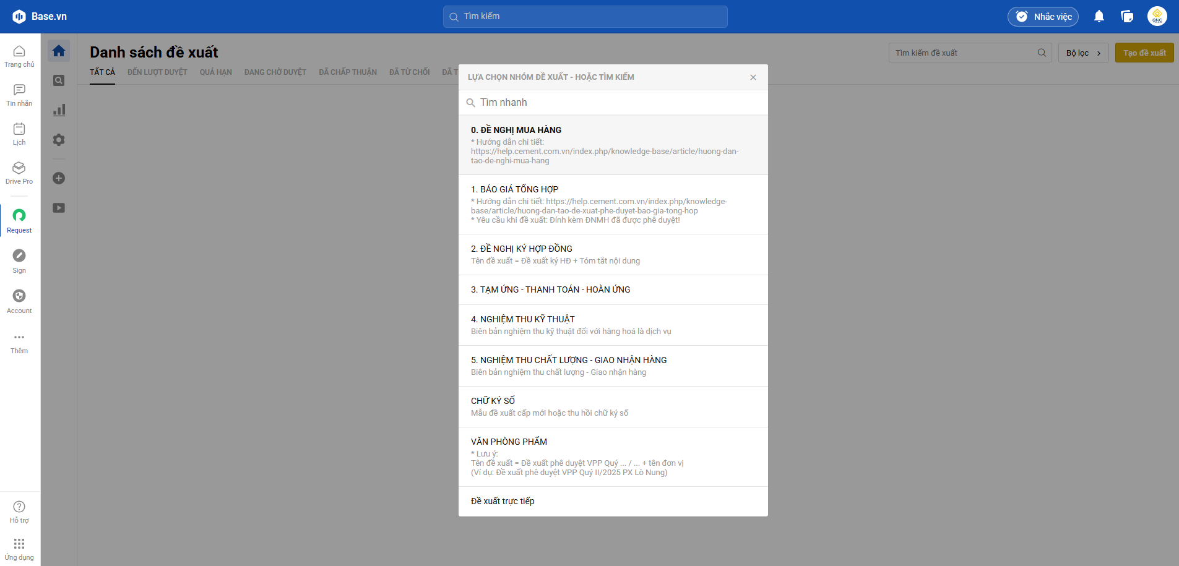This screenshot has width=1179, height=566.
Task: Open the Sign app icon
Action: [x=19, y=260]
